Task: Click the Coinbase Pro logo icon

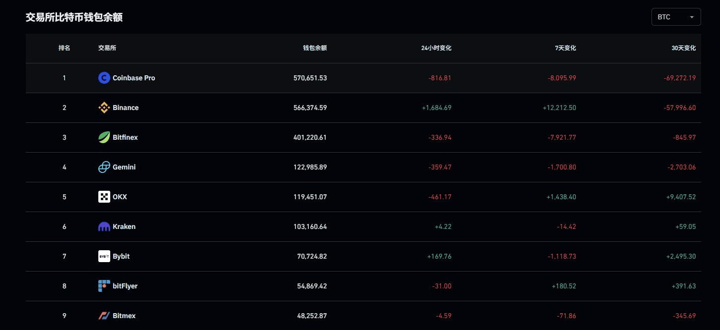Action: [x=104, y=78]
